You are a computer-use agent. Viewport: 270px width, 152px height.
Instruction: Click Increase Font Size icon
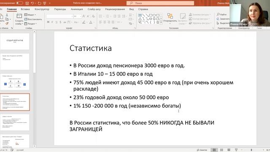point(84,16)
